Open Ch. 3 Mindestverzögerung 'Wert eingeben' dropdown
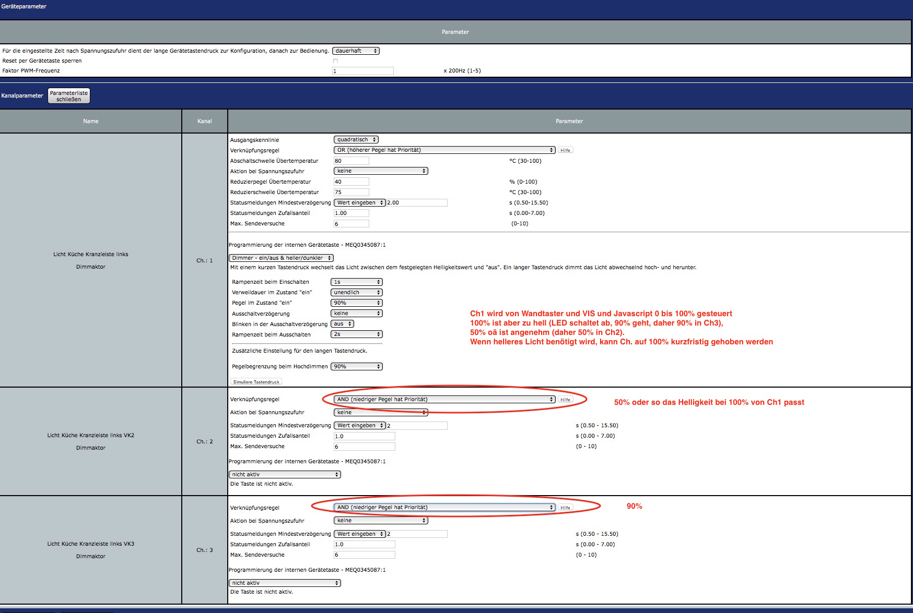 click(x=360, y=534)
